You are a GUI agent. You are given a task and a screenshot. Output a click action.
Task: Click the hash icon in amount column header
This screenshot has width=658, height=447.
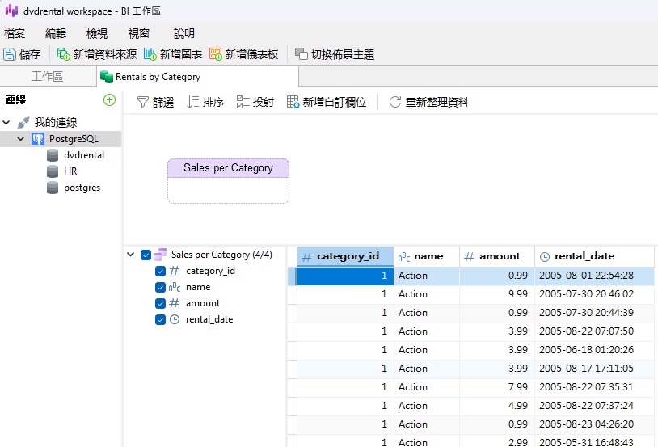point(469,256)
